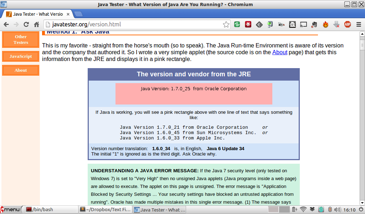Click the 16:10 clock in the tray
365x214 pixels.
[349, 210]
